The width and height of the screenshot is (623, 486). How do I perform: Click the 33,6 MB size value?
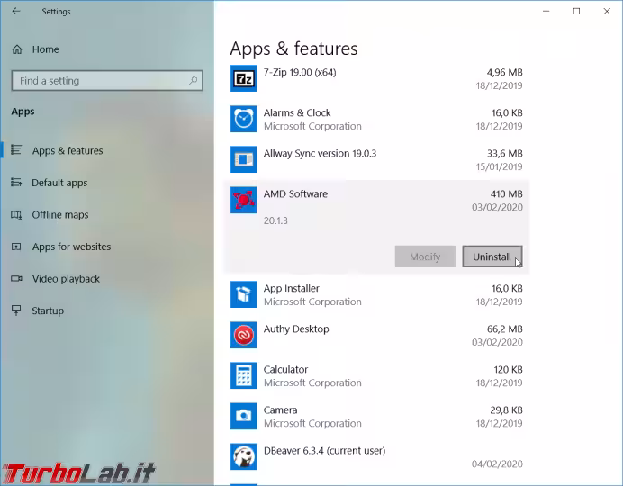(x=504, y=153)
